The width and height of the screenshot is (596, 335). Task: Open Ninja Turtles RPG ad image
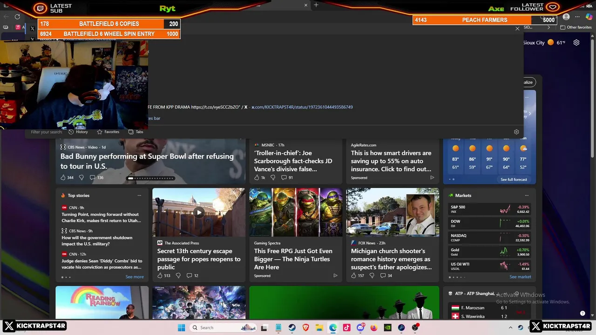point(296,212)
